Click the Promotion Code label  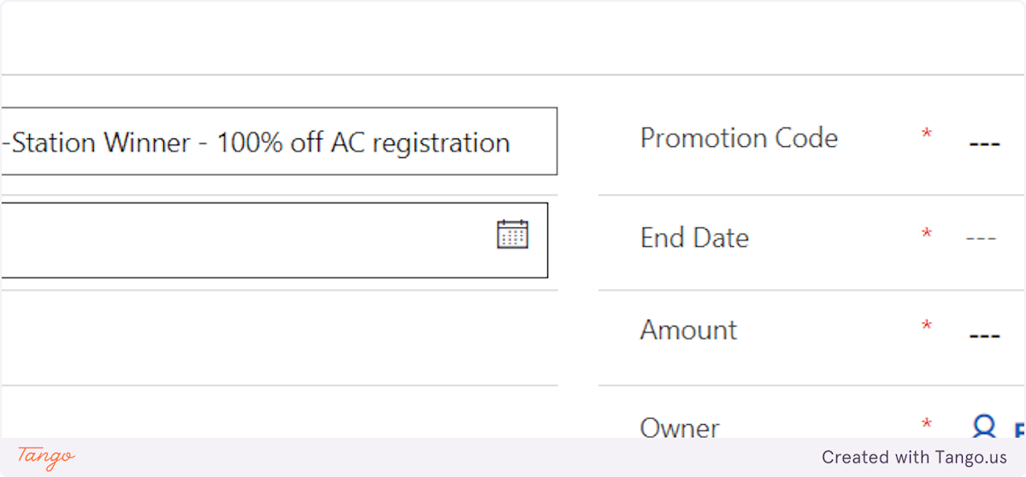click(739, 138)
